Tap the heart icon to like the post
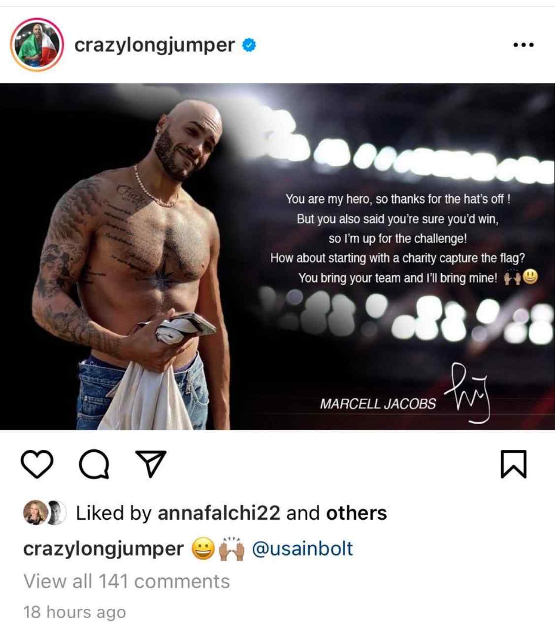Viewport: 555px width, 630px height. click(37, 464)
